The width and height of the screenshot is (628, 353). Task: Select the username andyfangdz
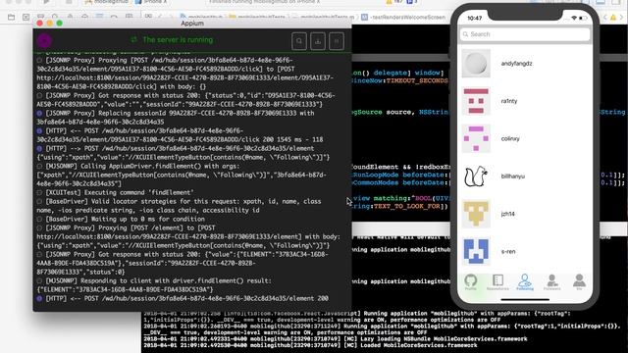tap(516, 64)
